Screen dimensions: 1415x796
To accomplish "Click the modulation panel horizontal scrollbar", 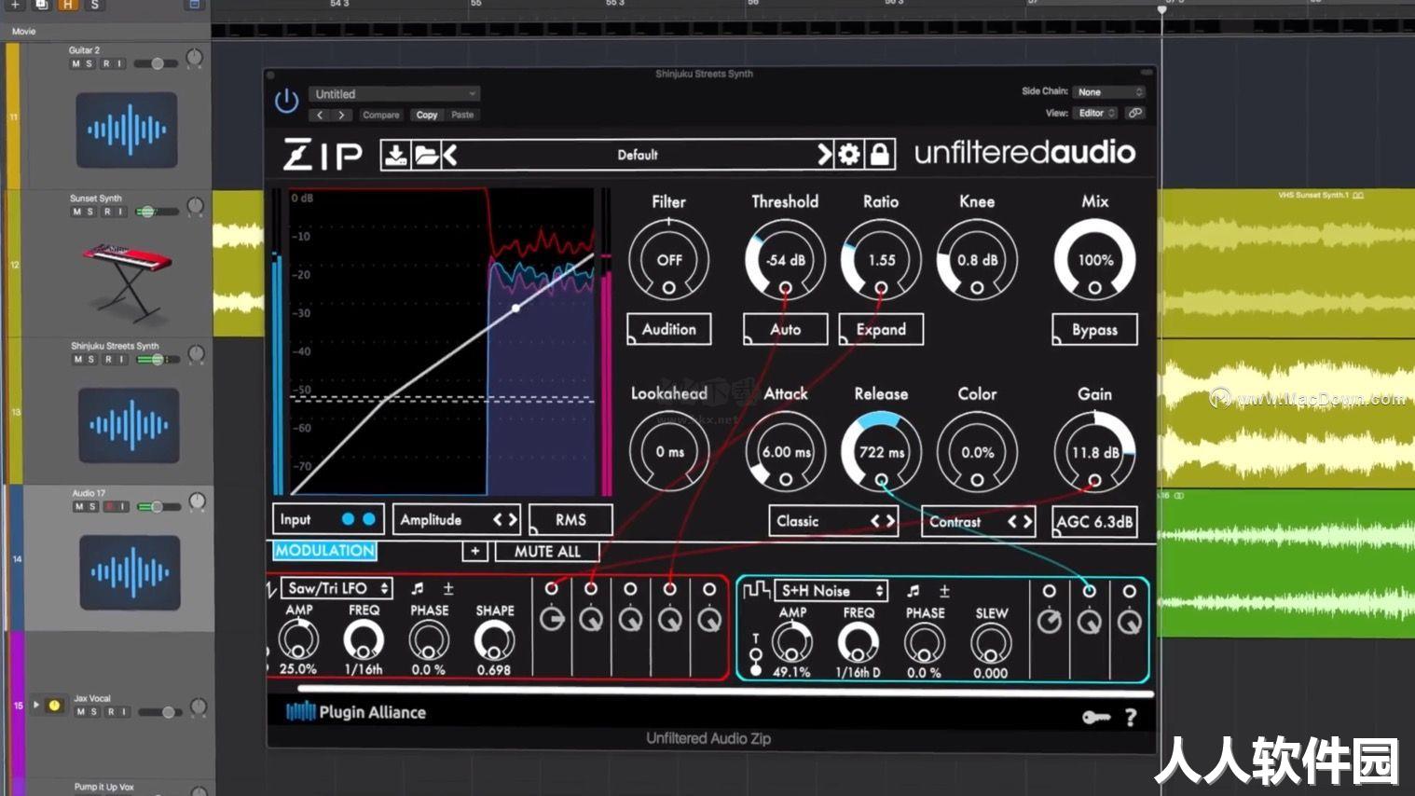I will [725, 692].
